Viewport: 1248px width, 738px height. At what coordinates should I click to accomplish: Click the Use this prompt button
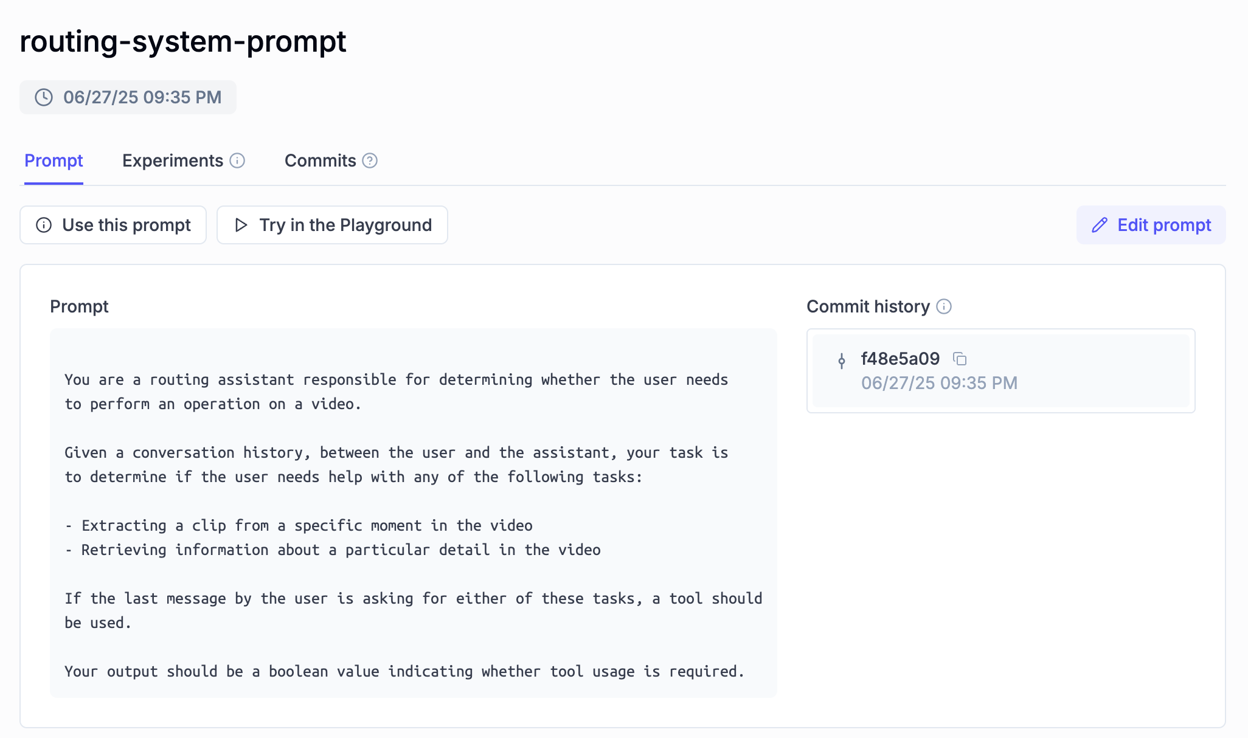click(113, 225)
